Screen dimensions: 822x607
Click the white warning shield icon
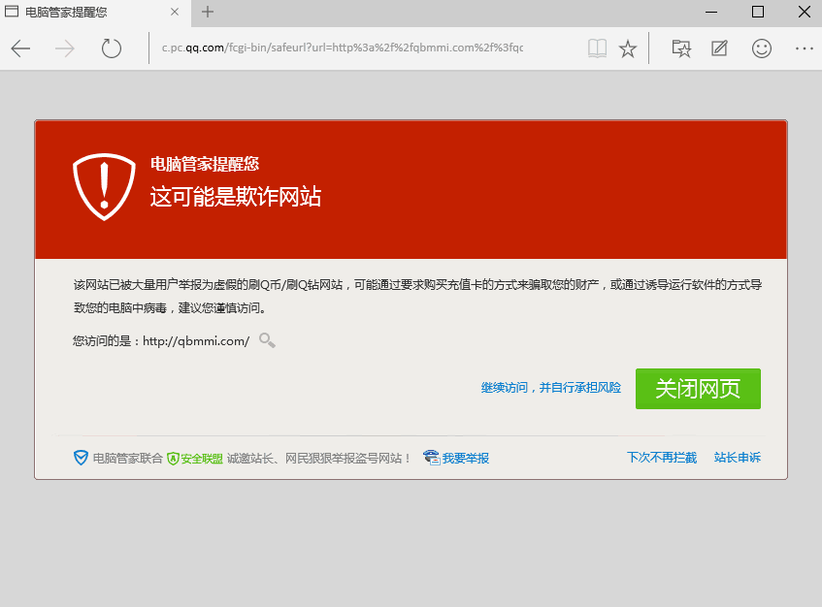[104, 186]
